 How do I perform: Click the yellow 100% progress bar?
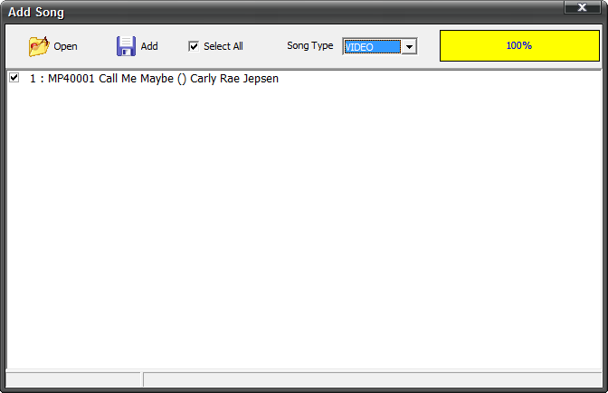click(x=519, y=46)
